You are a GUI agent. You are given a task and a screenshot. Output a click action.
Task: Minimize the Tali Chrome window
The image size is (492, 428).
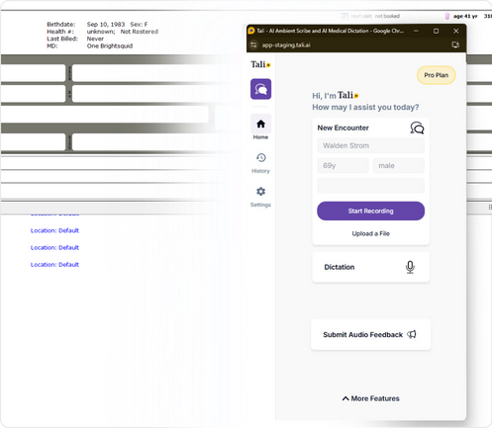point(416,31)
